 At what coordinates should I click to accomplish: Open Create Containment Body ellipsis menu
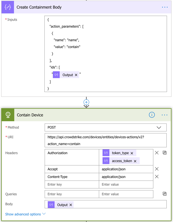(164, 7)
